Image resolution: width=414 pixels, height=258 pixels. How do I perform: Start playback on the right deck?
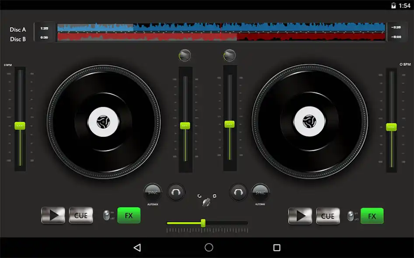300,216
